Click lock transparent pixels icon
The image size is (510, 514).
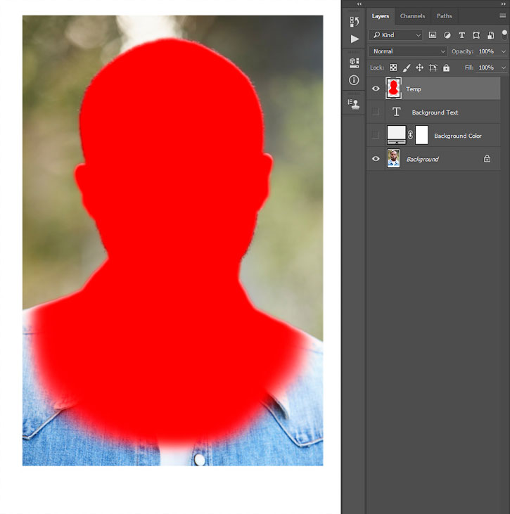click(x=393, y=68)
